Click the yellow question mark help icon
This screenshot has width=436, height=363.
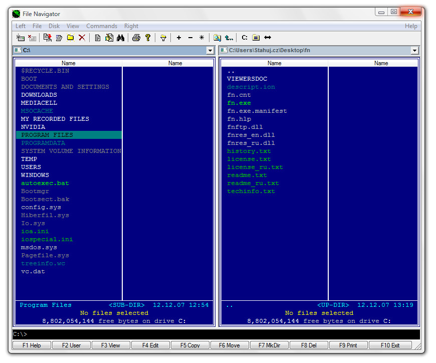(148, 38)
